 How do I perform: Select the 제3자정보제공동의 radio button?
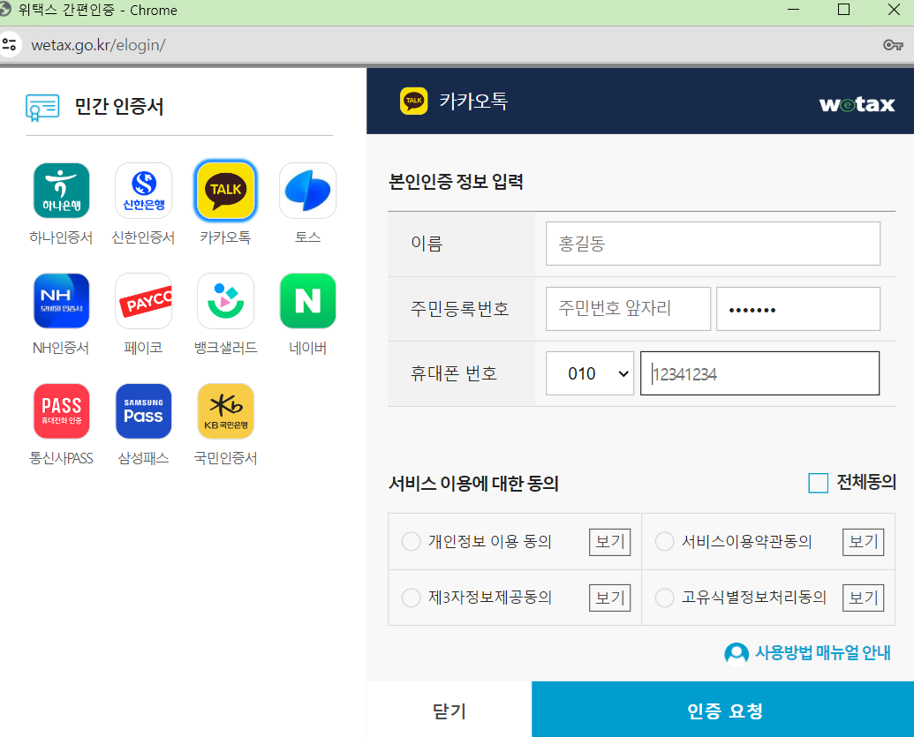point(411,598)
